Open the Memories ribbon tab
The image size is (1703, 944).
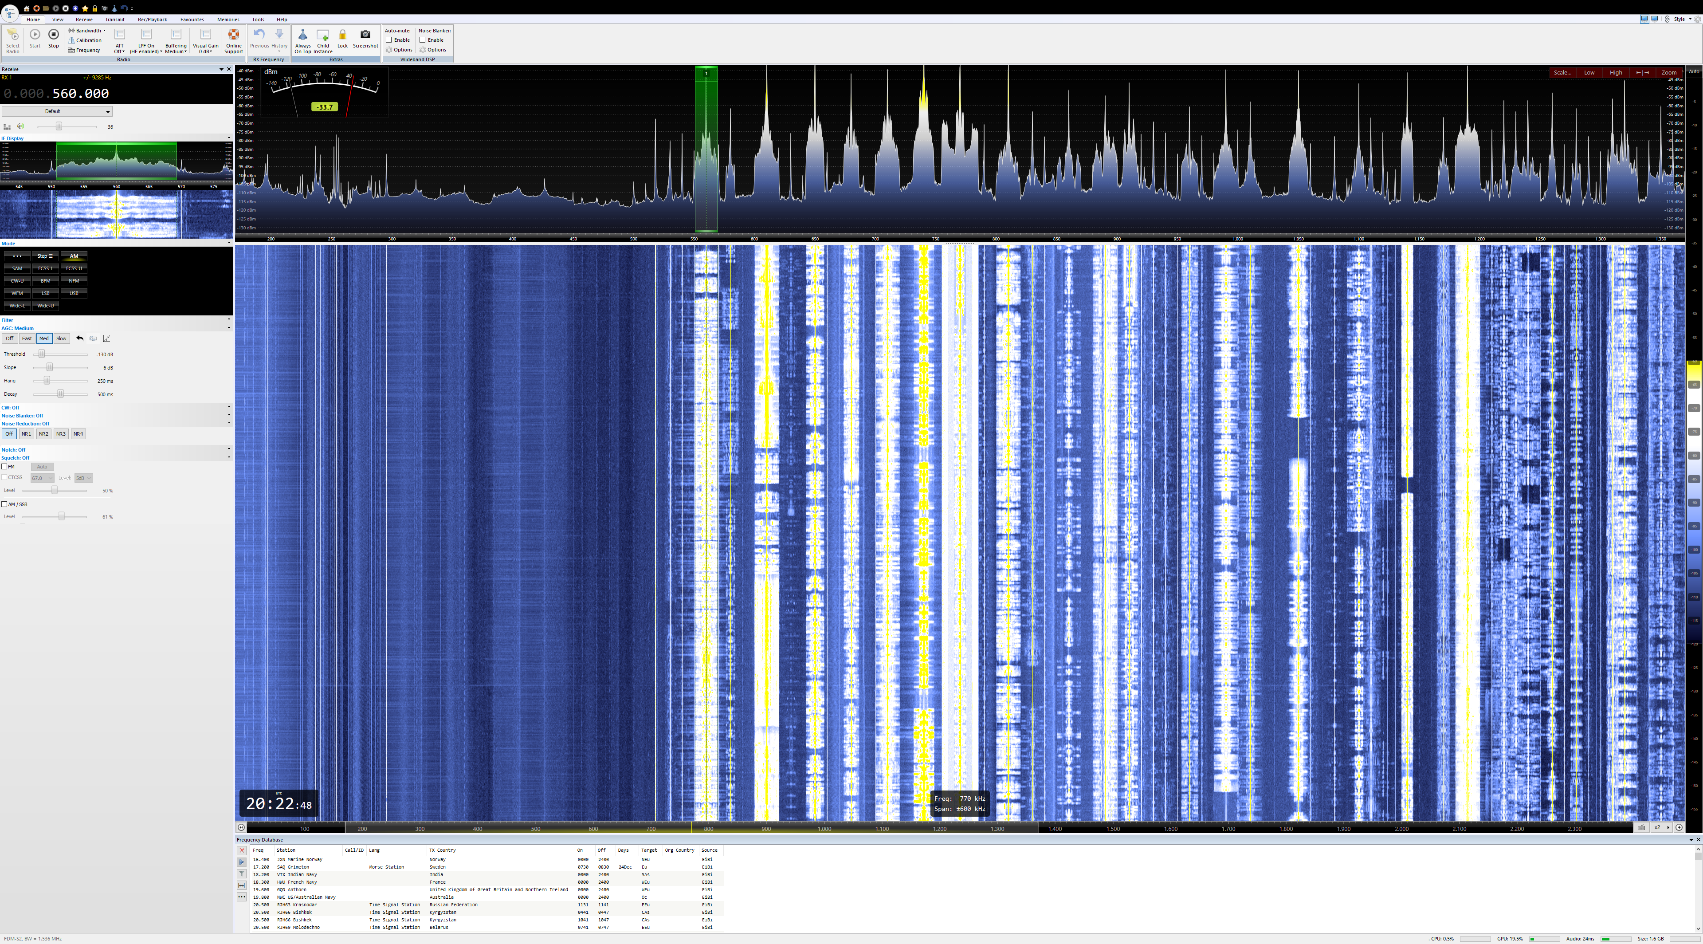pos(228,19)
